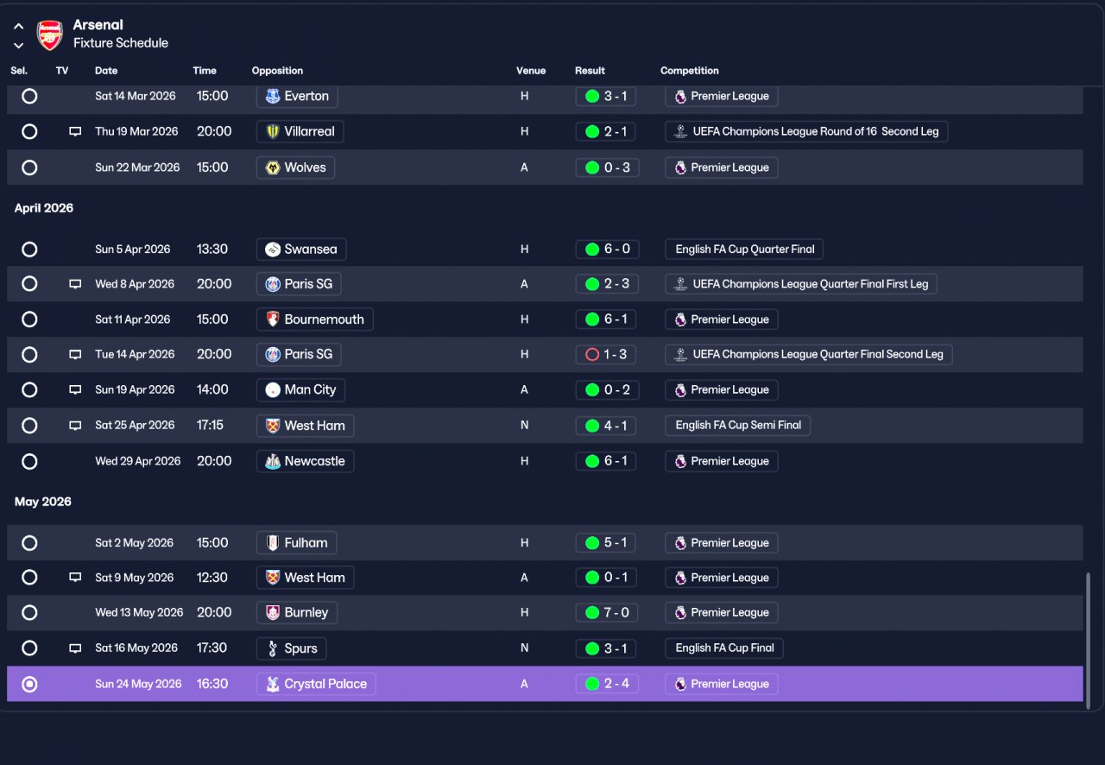Select radio for Newcastle fixture
This screenshot has width=1105, height=765.
[29, 461]
